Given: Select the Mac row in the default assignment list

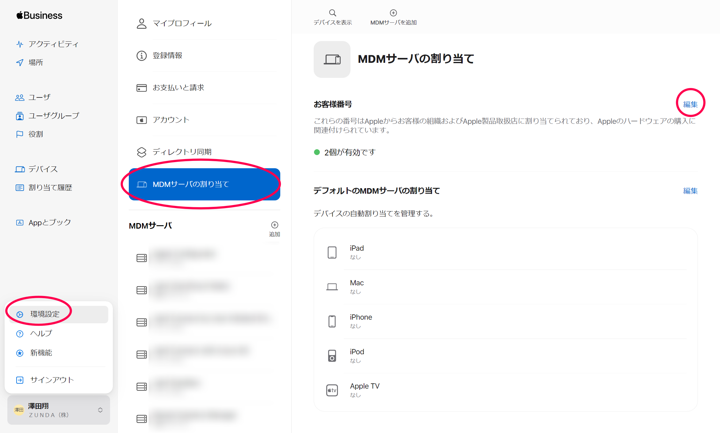Looking at the screenshot, I should click(506, 287).
